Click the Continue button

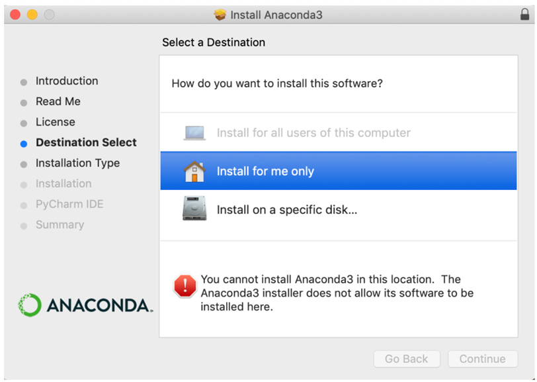click(x=483, y=359)
